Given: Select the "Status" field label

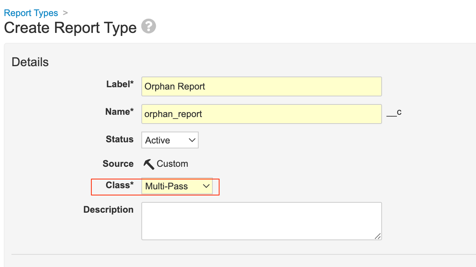Looking at the screenshot, I should (120, 139).
